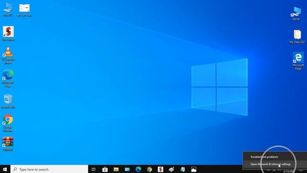307x173 pixels.
Task: Open the notepad-style app icon in taskbar
Action: click(x=182, y=169)
